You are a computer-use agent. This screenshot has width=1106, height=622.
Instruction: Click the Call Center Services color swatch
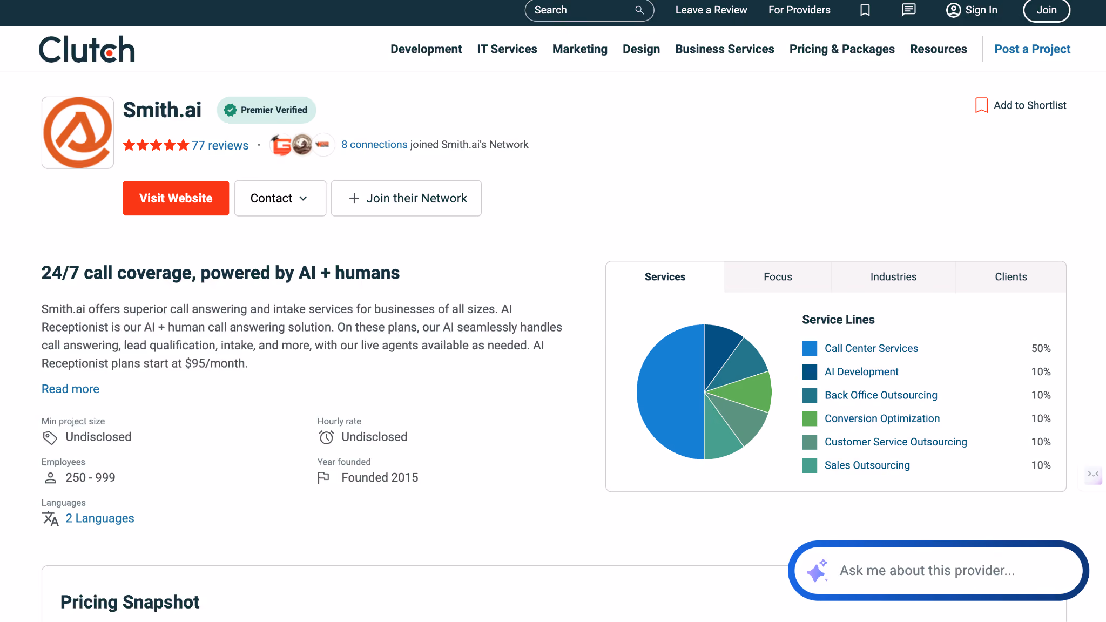tap(810, 349)
